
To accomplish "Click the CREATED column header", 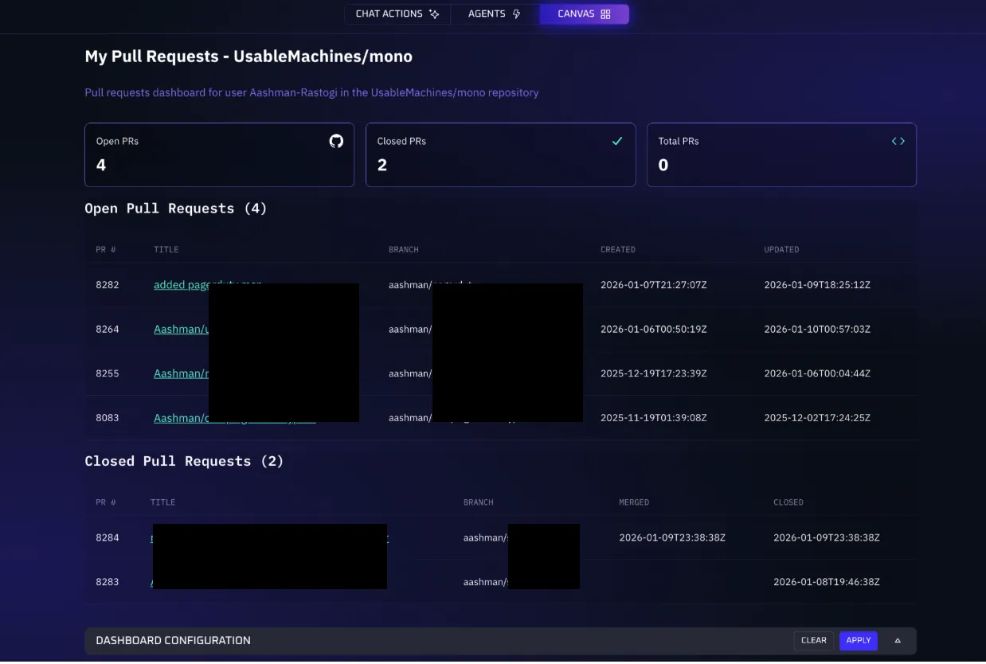I will (x=618, y=249).
